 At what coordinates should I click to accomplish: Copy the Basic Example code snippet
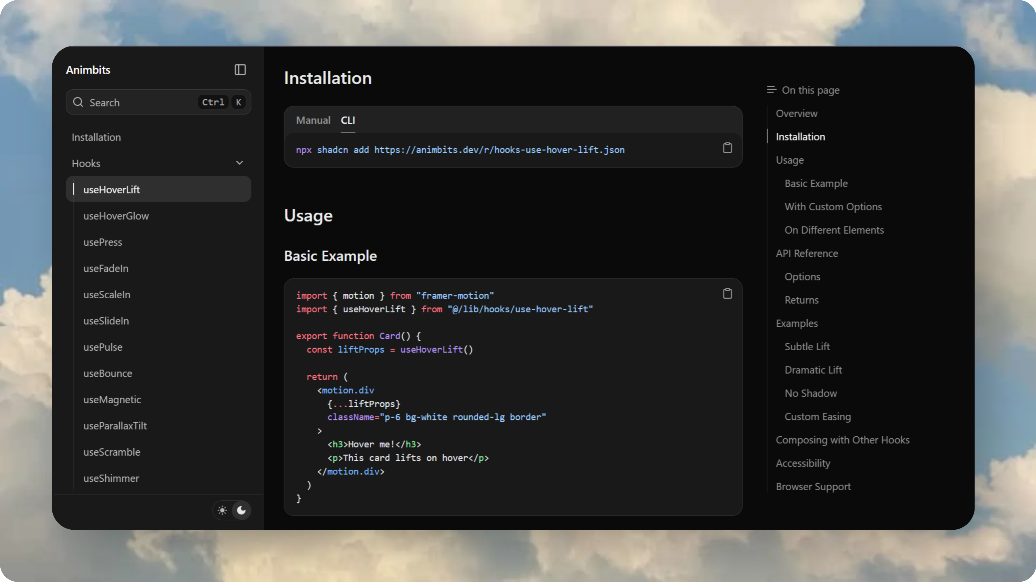[x=727, y=293]
